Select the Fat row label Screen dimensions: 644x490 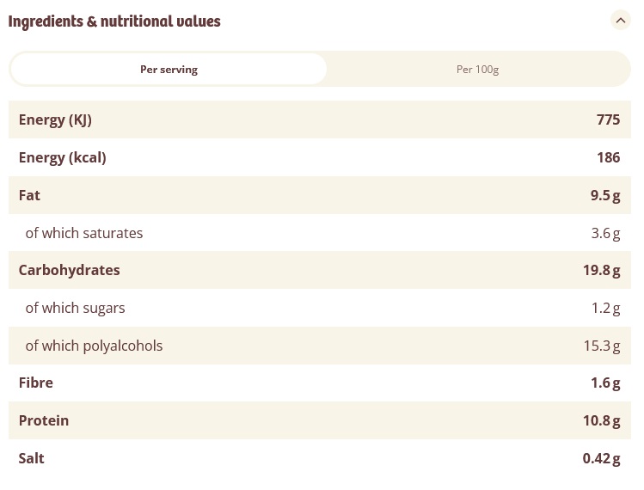[x=29, y=195]
